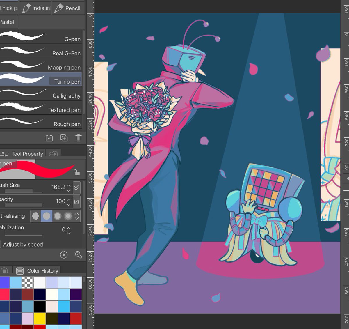Delete the selected sub tool with the trash icon
The width and height of the screenshot is (349, 329).
(x=78, y=138)
